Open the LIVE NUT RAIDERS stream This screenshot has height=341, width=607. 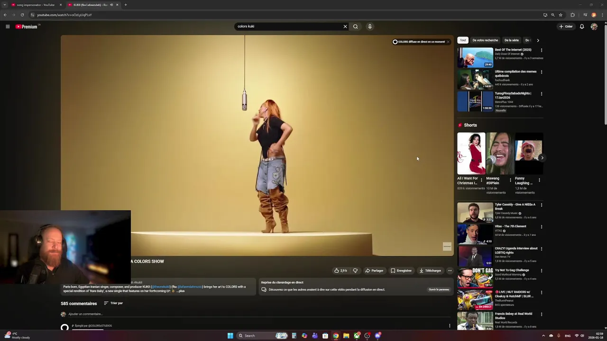point(475,299)
